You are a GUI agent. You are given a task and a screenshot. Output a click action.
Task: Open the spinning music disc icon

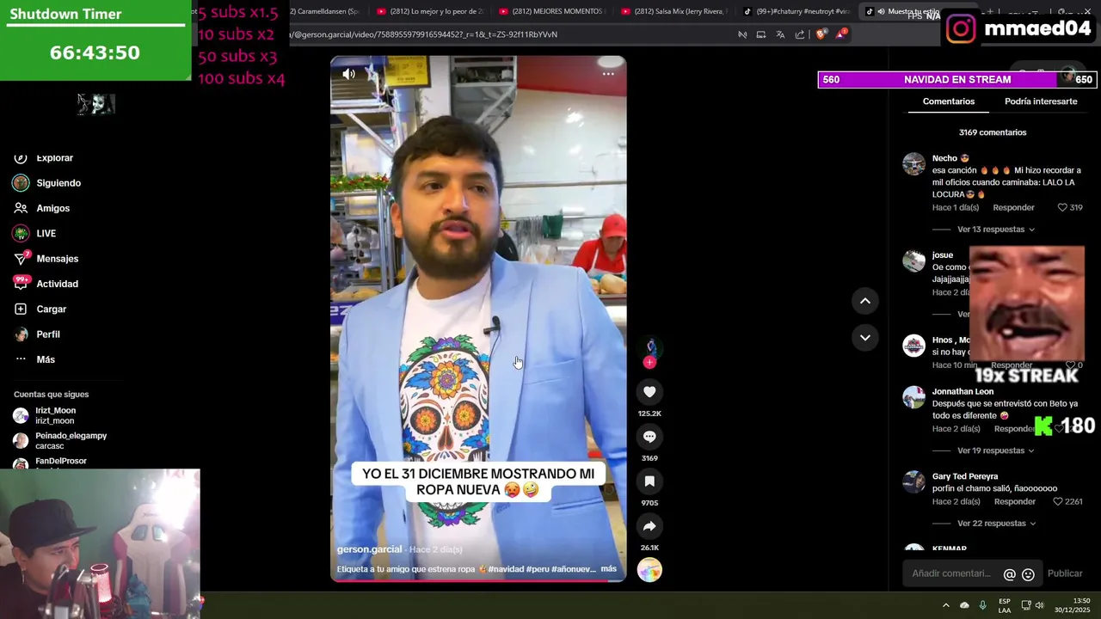tap(649, 570)
